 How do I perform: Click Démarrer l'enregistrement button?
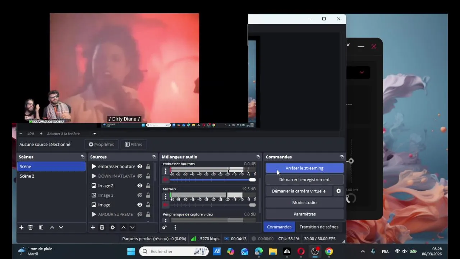pos(304,180)
